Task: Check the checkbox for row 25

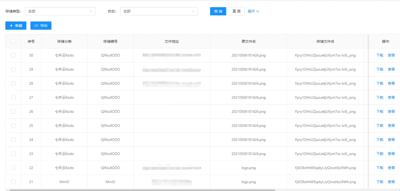Action: click(13, 125)
